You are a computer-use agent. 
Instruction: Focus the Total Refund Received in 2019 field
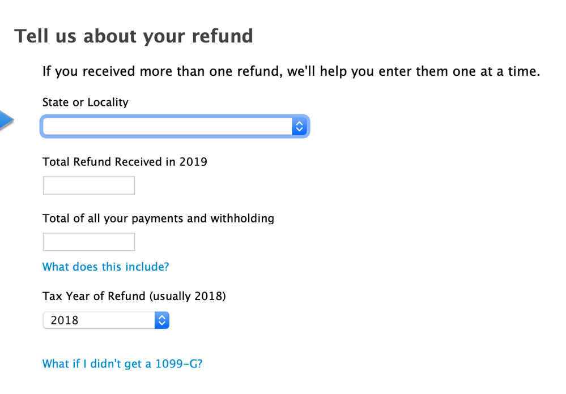pyautogui.click(x=89, y=186)
